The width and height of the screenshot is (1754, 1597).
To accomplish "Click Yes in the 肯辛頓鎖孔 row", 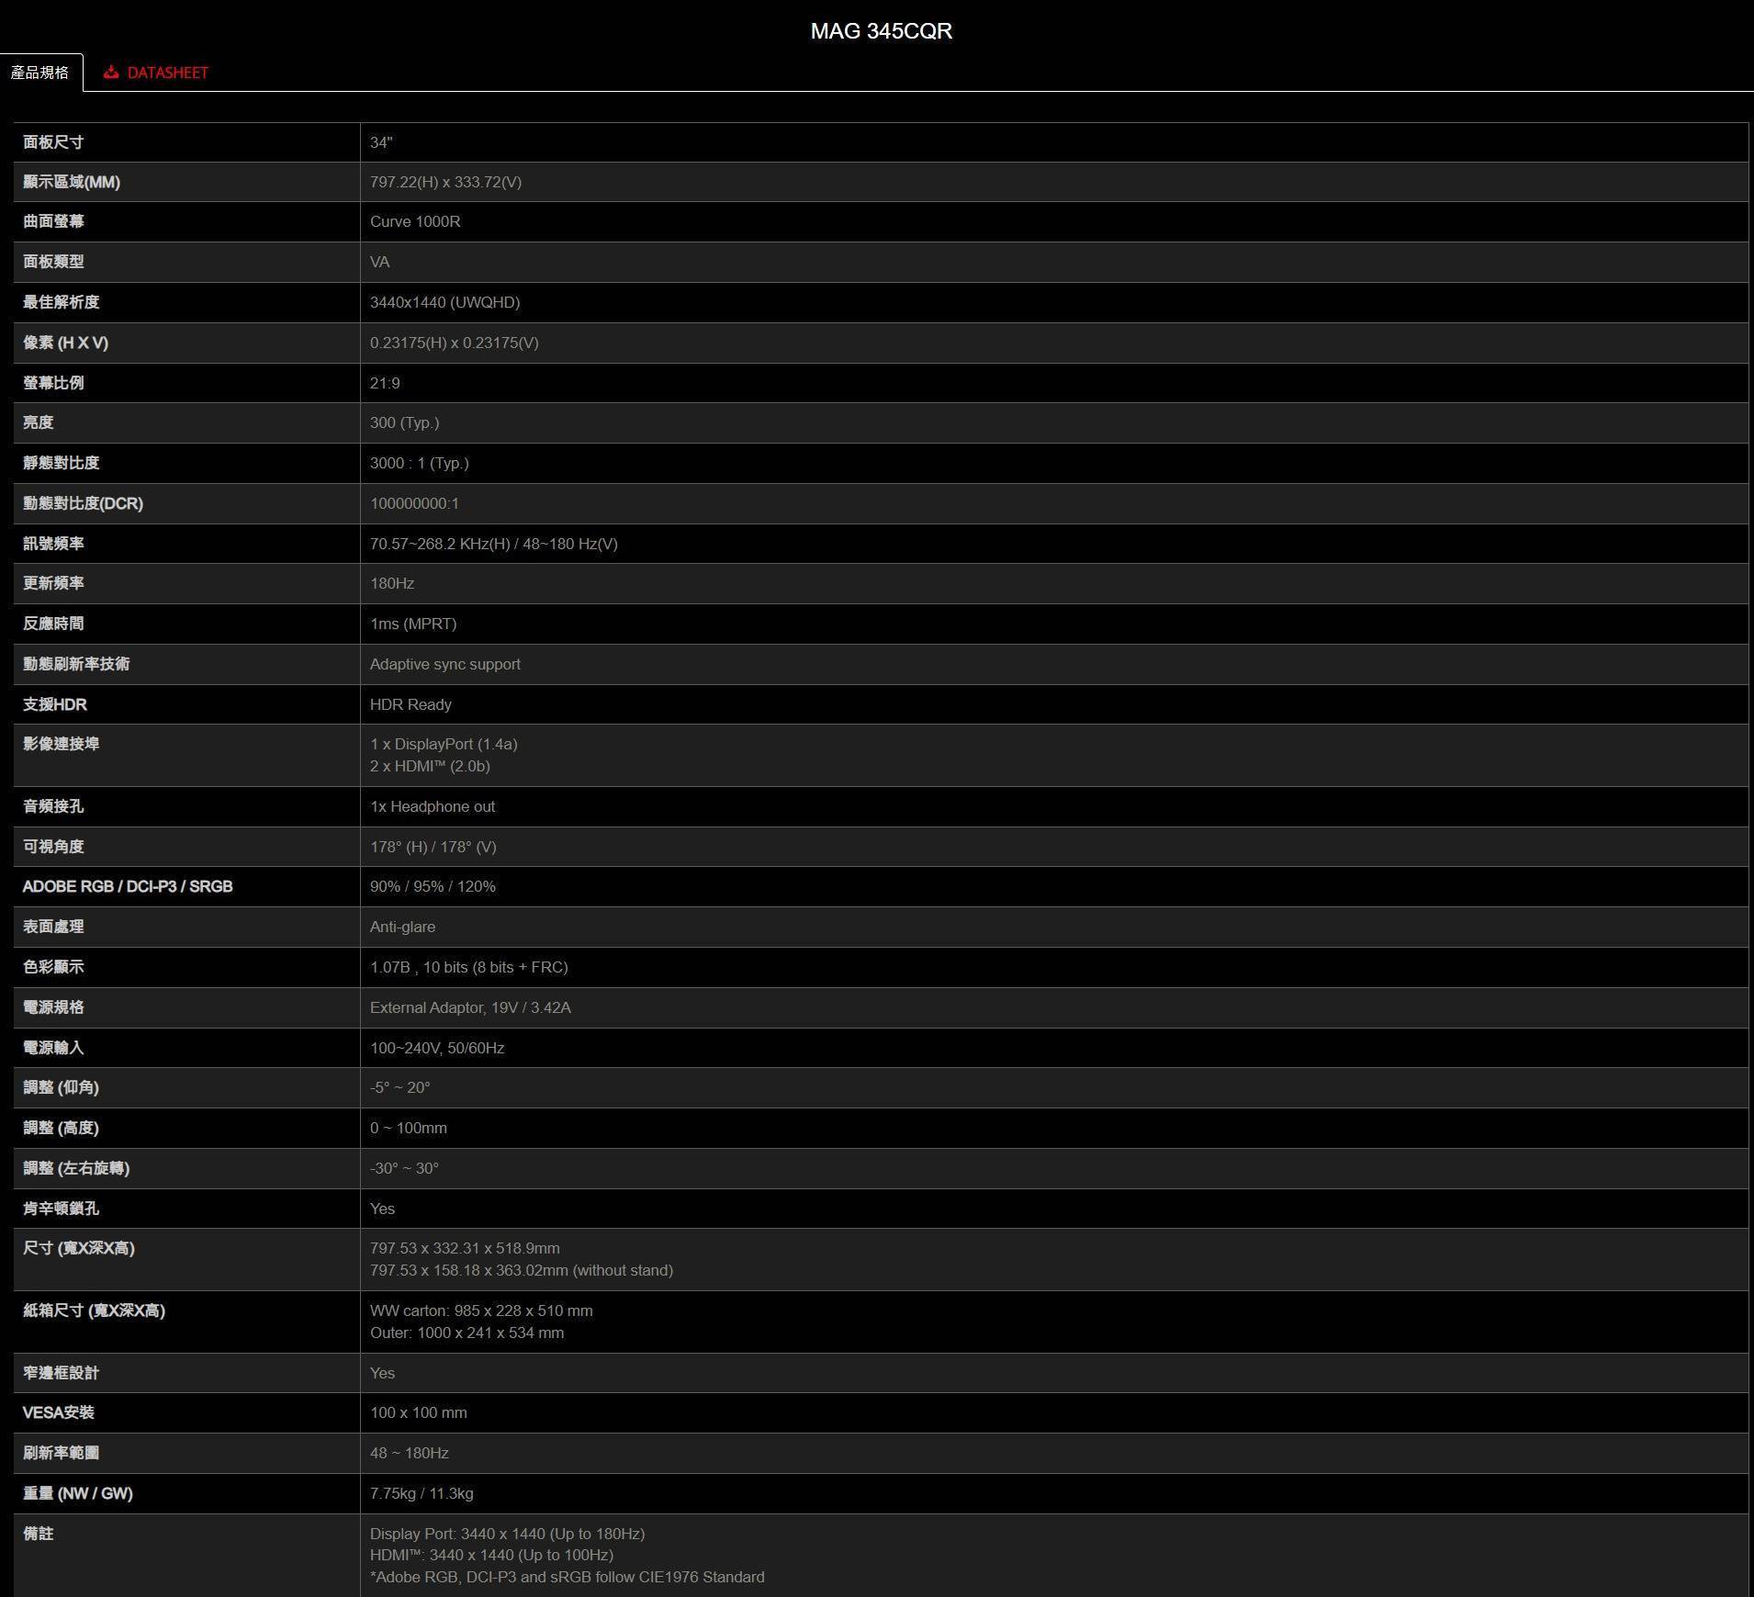I will pyautogui.click(x=382, y=1209).
